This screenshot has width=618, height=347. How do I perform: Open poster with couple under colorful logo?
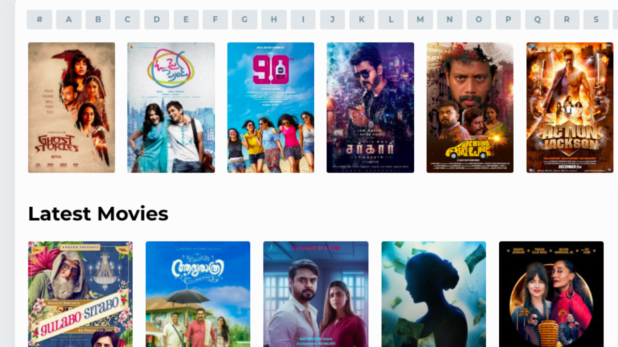pyautogui.click(x=171, y=107)
